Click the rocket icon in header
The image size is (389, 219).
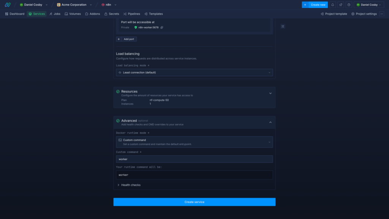click(x=341, y=5)
